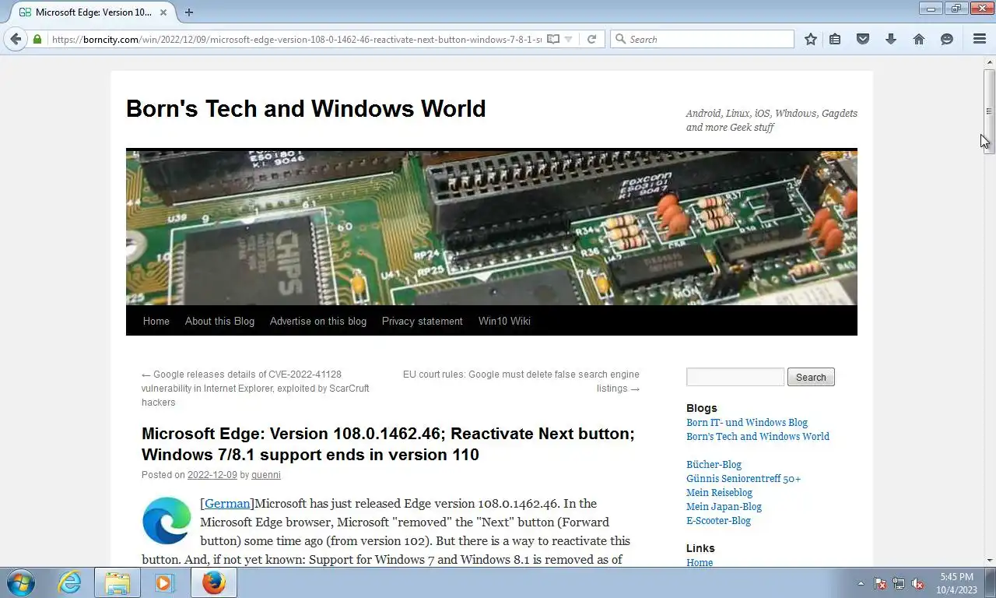Click the green padlock site identity icon
Image resolution: width=996 pixels, height=598 pixels.
tap(37, 39)
